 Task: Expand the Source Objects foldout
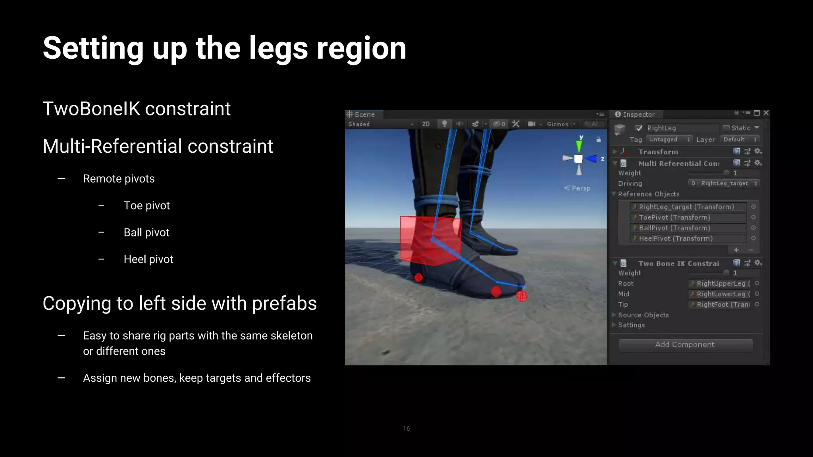pyautogui.click(x=614, y=315)
